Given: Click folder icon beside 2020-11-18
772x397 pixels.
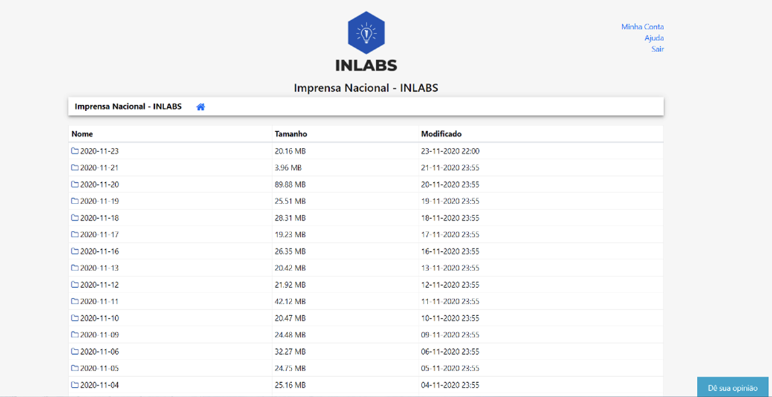Looking at the screenshot, I should tap(75, 218).
